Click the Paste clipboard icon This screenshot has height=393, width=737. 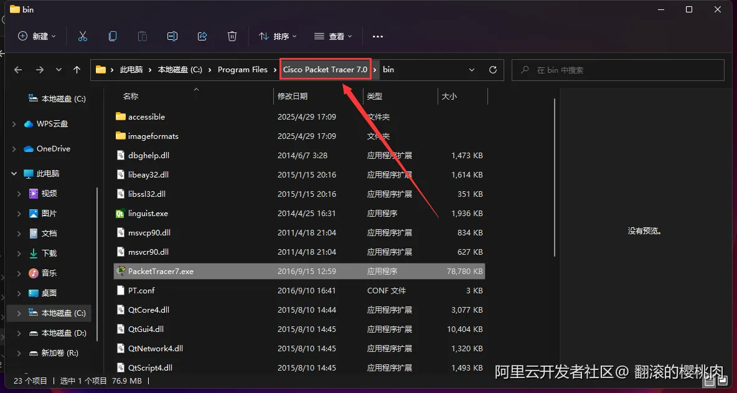click(x=142, y=36)
